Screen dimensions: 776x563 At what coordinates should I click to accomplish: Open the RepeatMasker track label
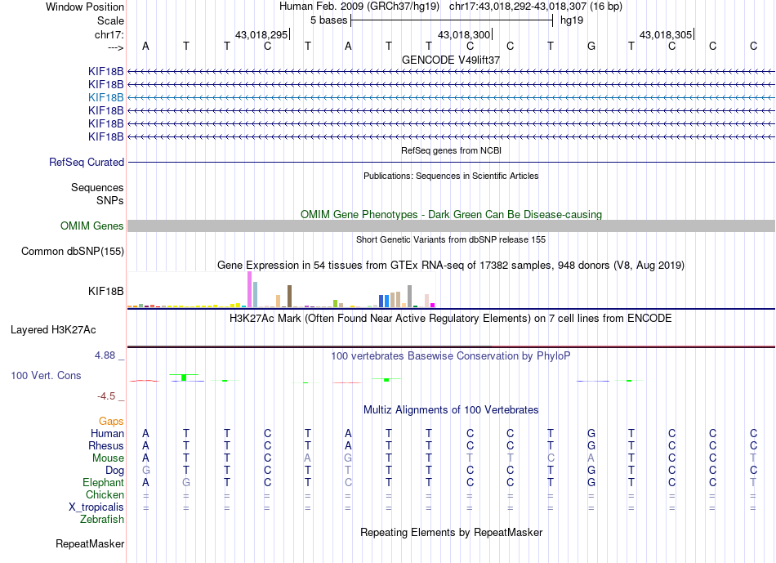[x=90, y=543]
